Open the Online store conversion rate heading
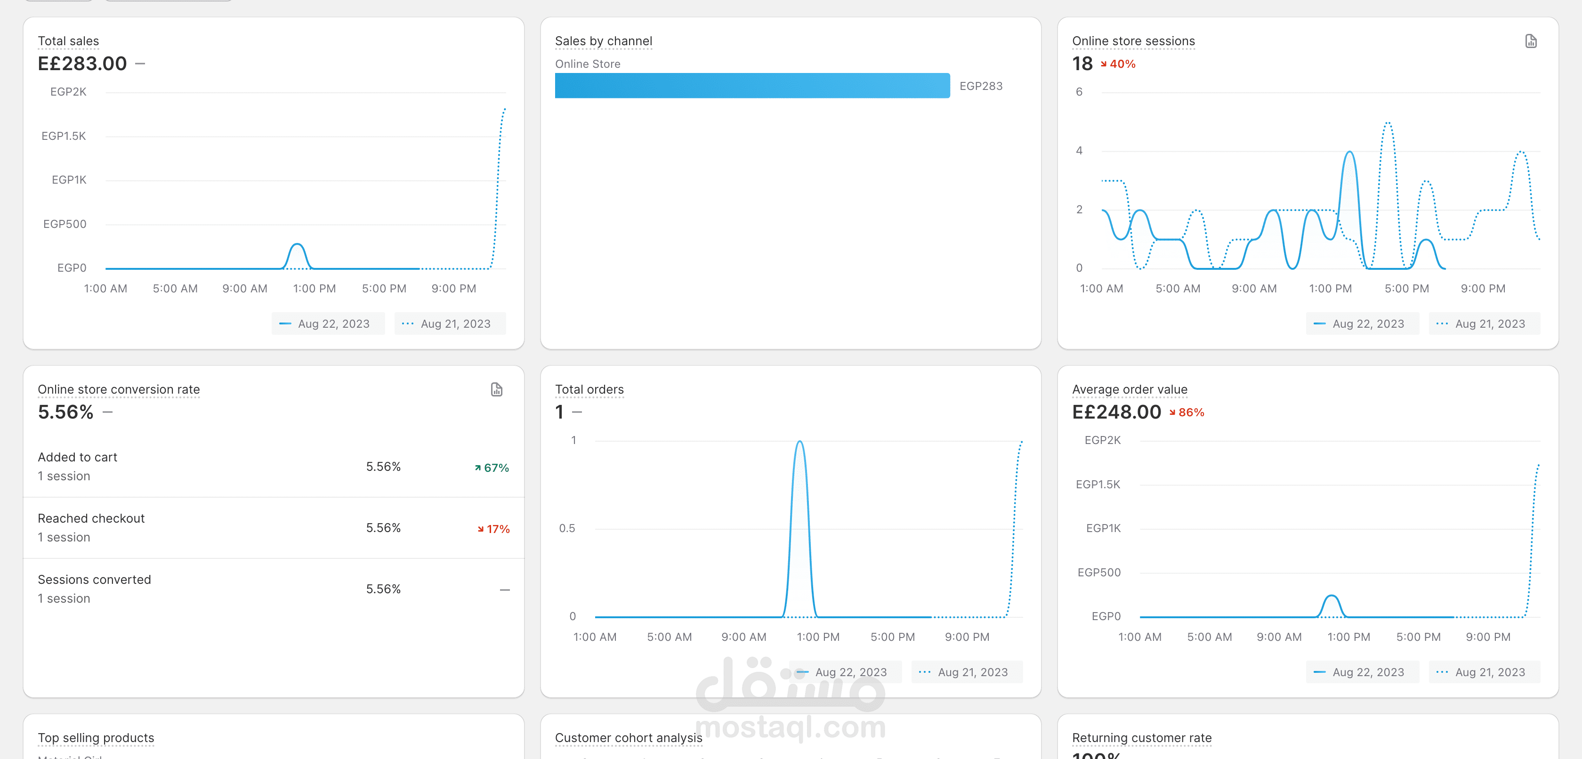 tap(119, 389)
